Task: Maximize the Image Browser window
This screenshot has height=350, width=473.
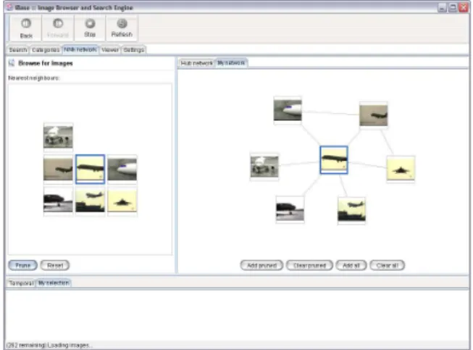Action: click(x=453, y=7)
